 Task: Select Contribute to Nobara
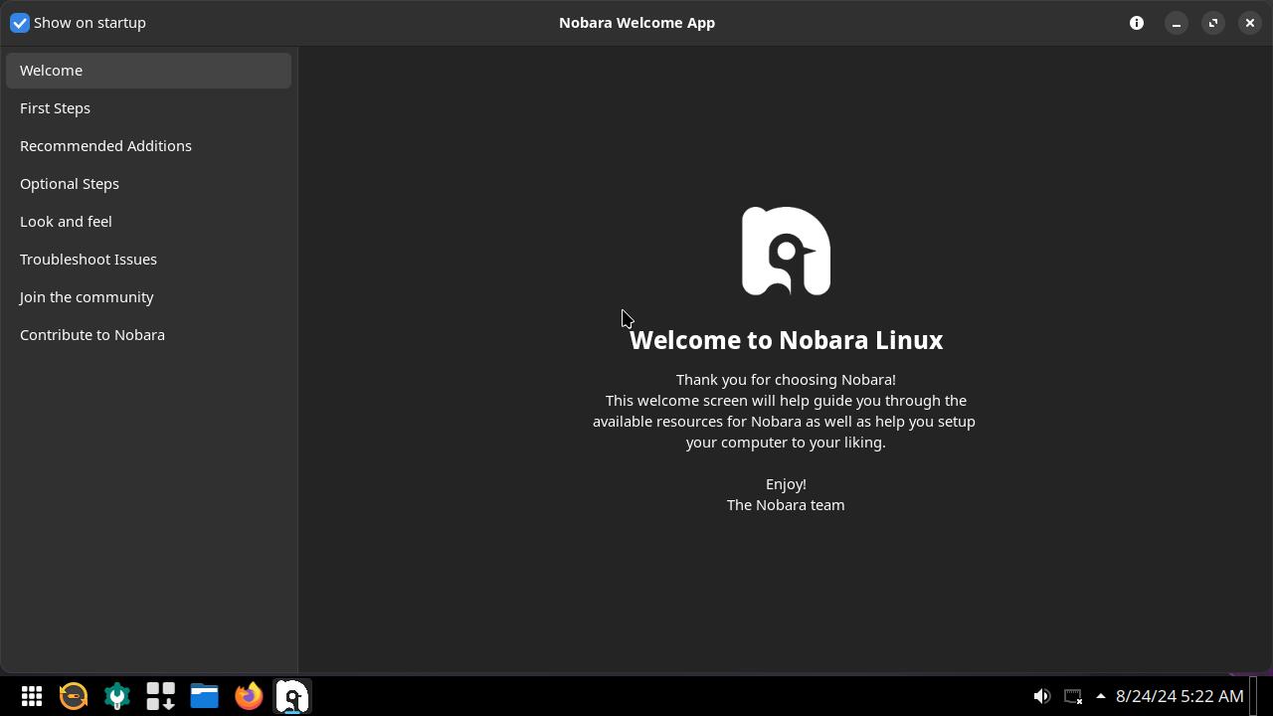click(x=148, y=335)
